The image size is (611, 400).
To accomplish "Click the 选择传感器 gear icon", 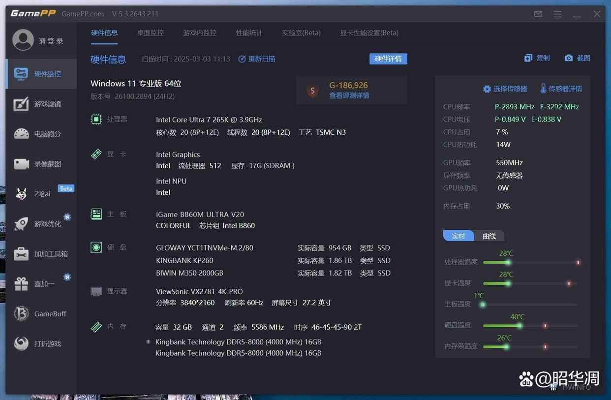I will click(487, 89).
